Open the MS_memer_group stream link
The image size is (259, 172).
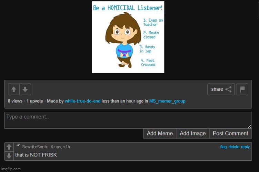167,101
